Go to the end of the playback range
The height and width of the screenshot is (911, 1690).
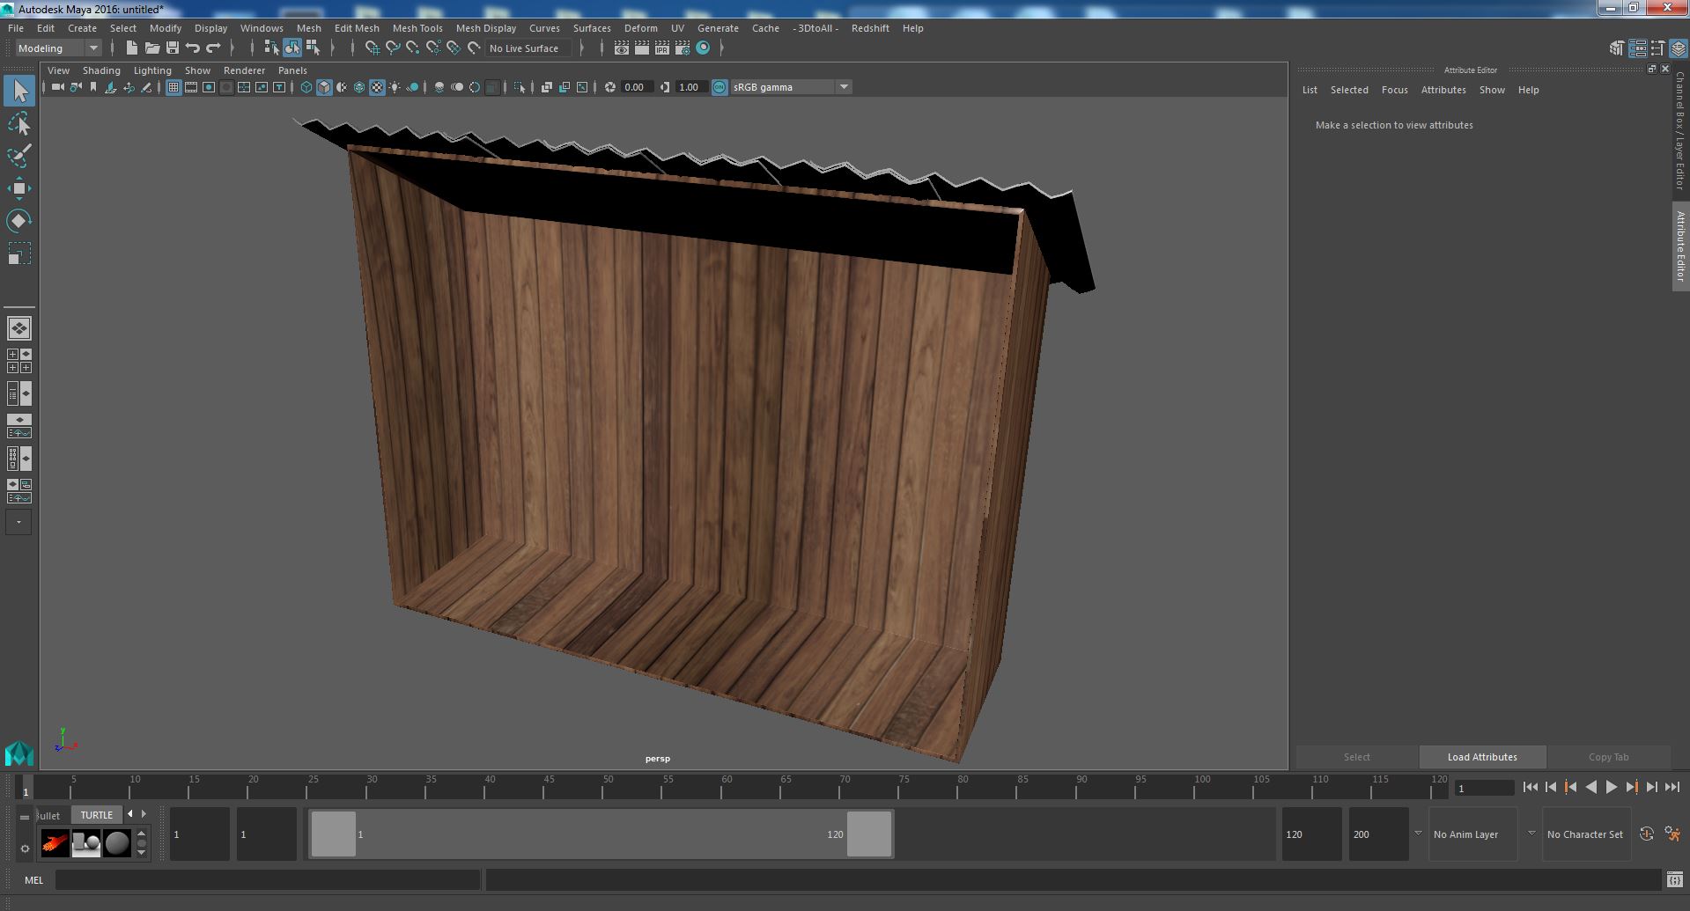click(x=1672, y=787)
